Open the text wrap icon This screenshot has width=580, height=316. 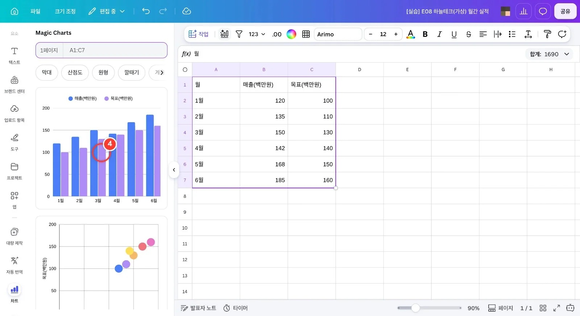coord(497,34)
